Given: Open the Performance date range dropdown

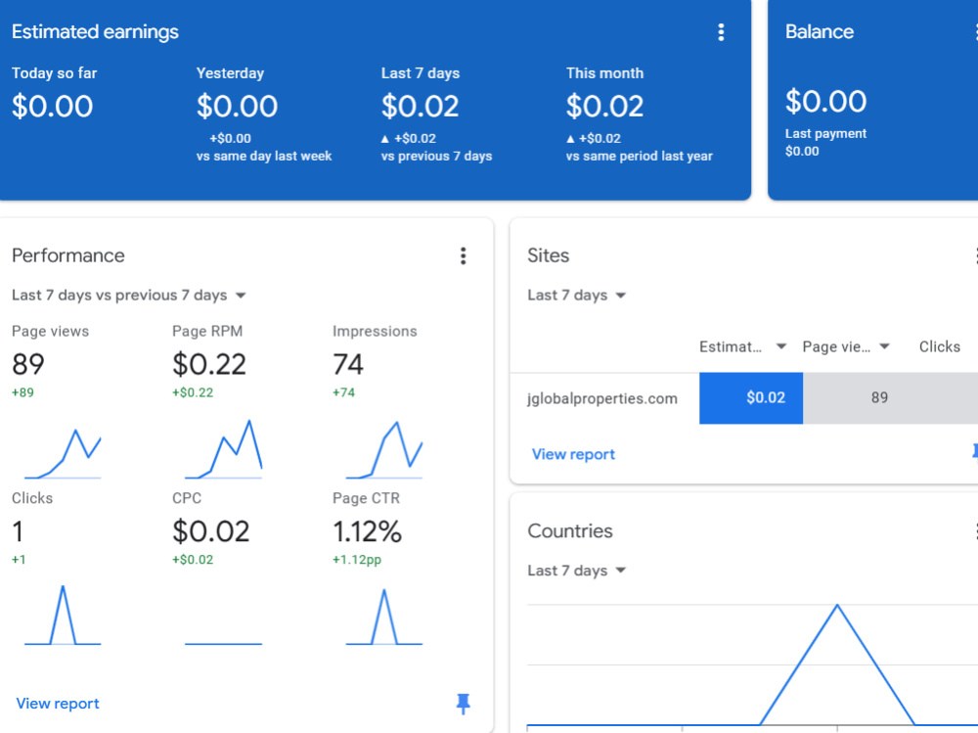Looking at the screenshot, I should (x=129, y=296).
